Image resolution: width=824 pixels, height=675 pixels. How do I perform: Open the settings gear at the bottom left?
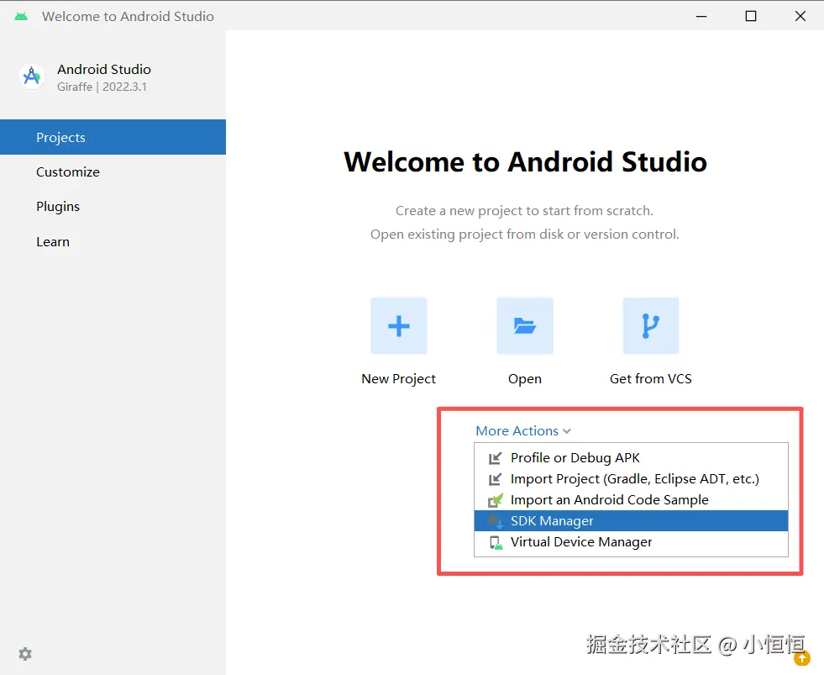tap(25, 654)
